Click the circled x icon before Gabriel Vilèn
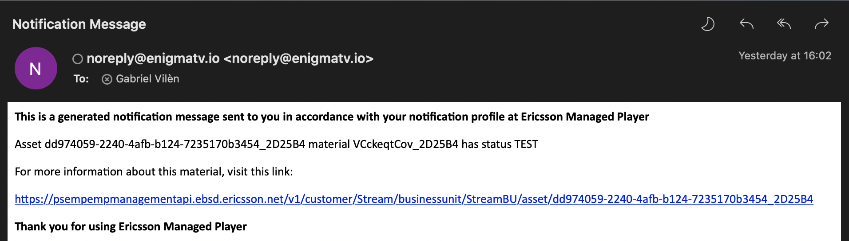This screenshot has width=849, height=241. coord(107,79)
